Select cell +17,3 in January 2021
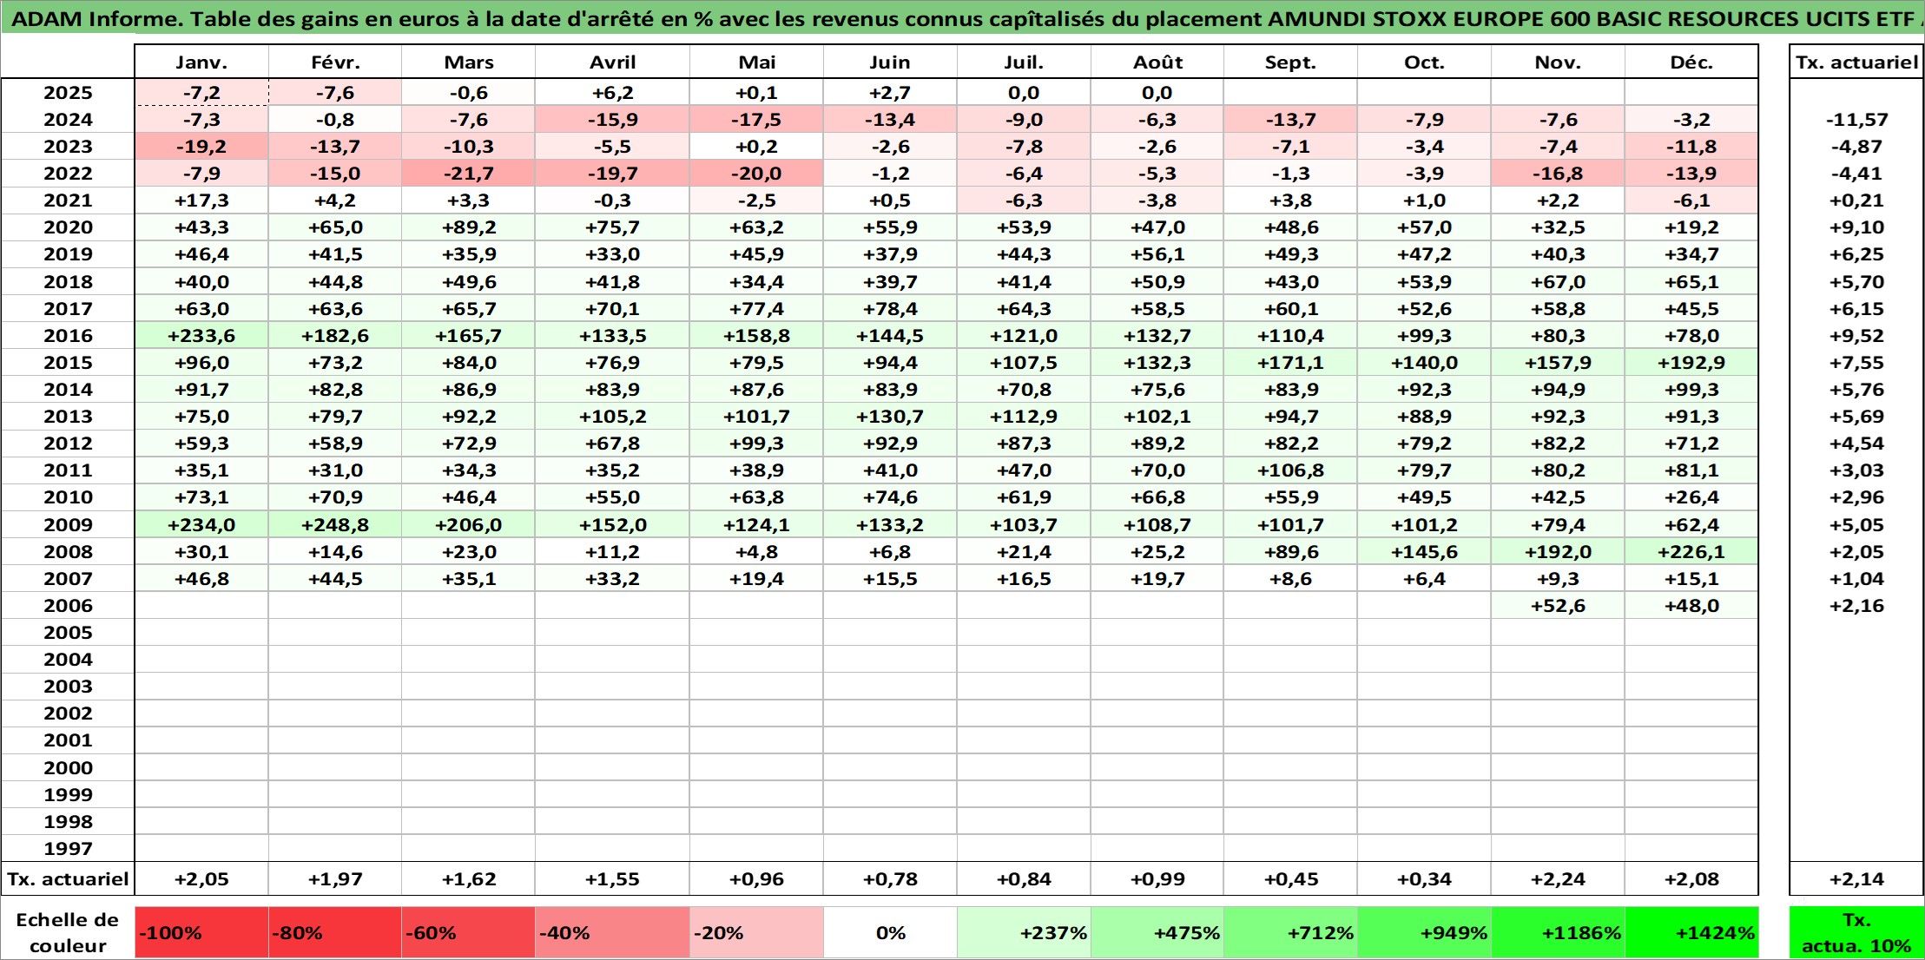 201,201
